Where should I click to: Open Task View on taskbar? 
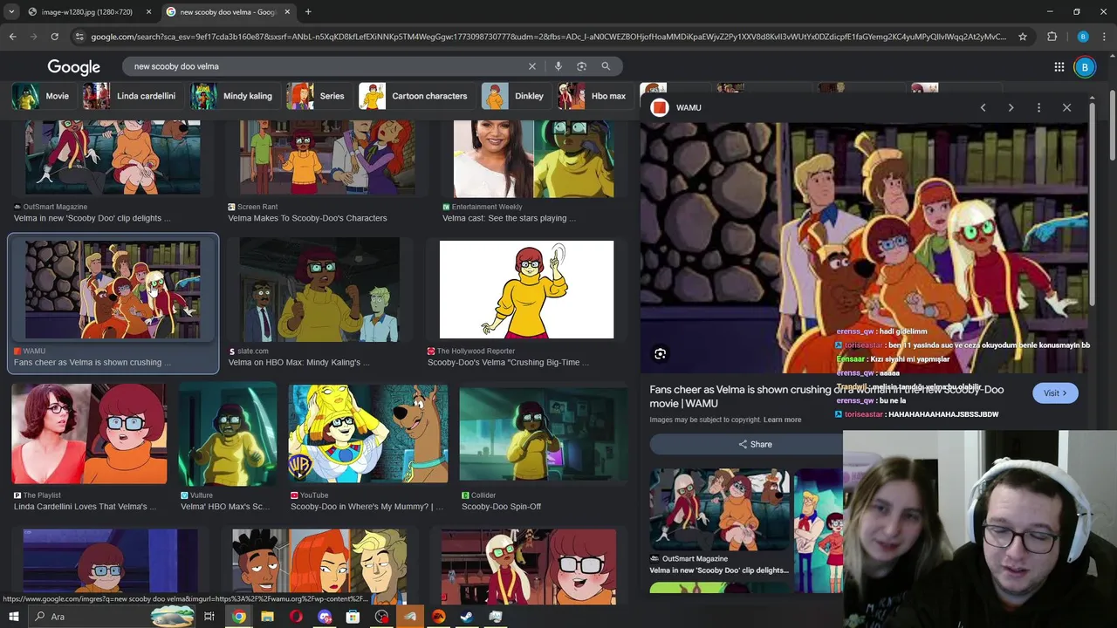coord(209,617)
